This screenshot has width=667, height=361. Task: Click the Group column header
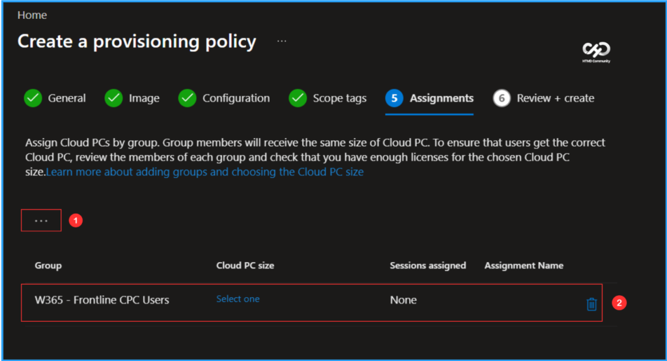coord(48,266)
